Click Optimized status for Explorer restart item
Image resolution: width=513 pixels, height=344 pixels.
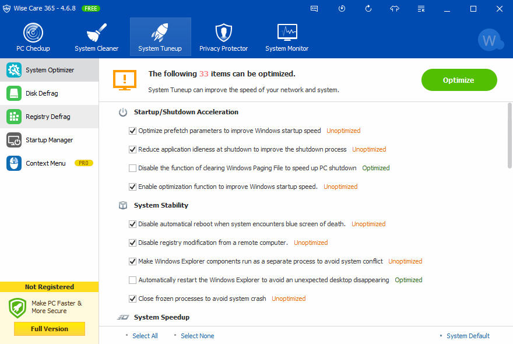(408, 280)
